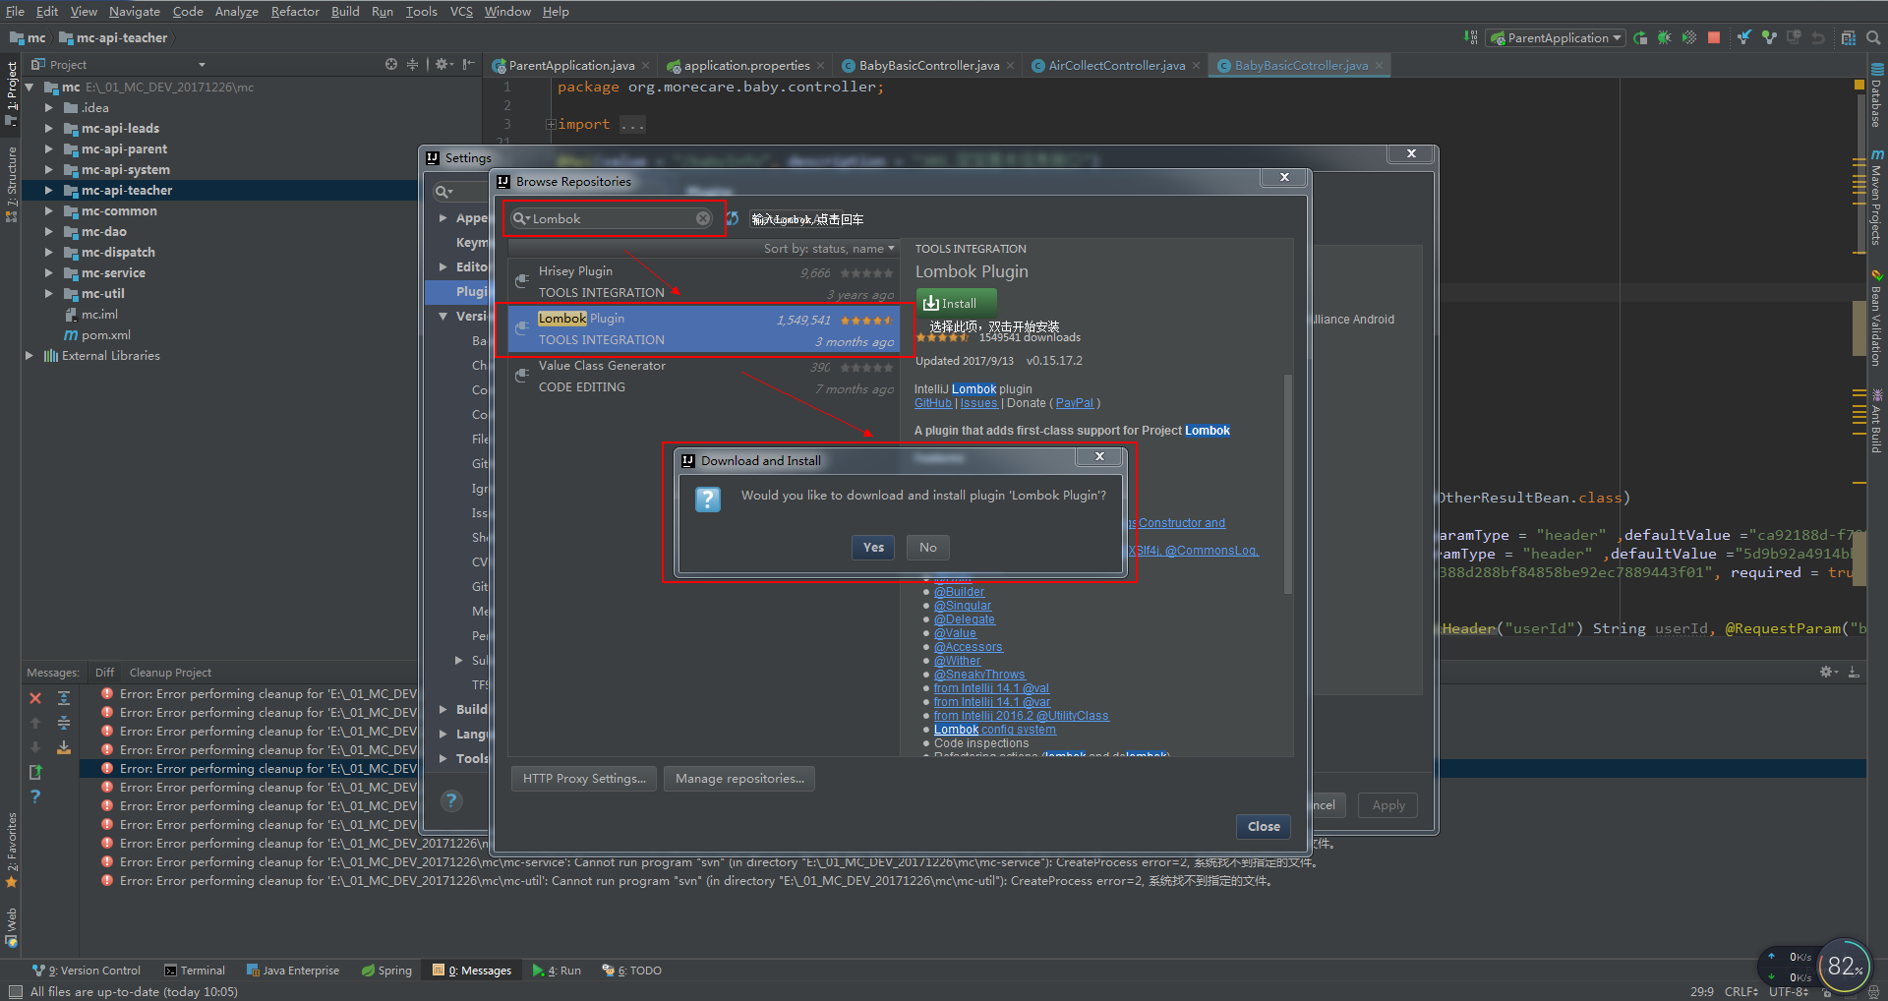Open the Terminal tool window tab
The width and height of the screenshot is (1888, 1001).
click(x=195, y=970)
